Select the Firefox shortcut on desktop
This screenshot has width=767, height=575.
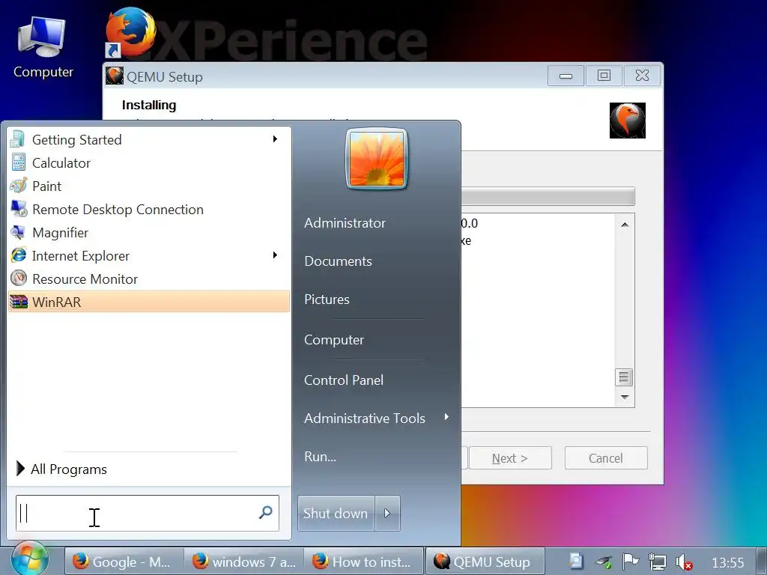pyautogui.click(x=130, y=33)
